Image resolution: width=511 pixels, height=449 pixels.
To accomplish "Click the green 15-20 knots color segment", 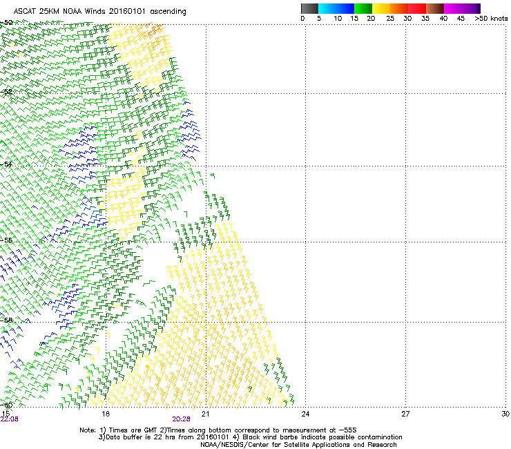I will [x=363, y=8].
